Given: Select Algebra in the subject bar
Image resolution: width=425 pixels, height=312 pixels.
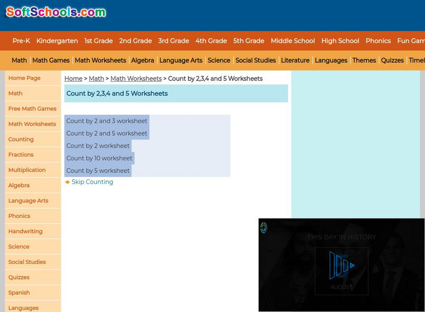Looking at the screenshot, I should (142, 60).
